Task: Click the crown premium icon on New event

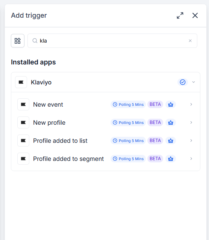Action: click(x=171, y=104)
